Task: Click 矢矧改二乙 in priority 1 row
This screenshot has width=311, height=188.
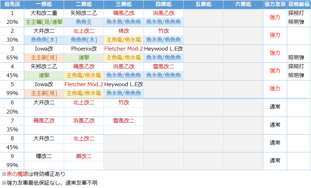Action: pyautogui.click(x=84, y=13)
